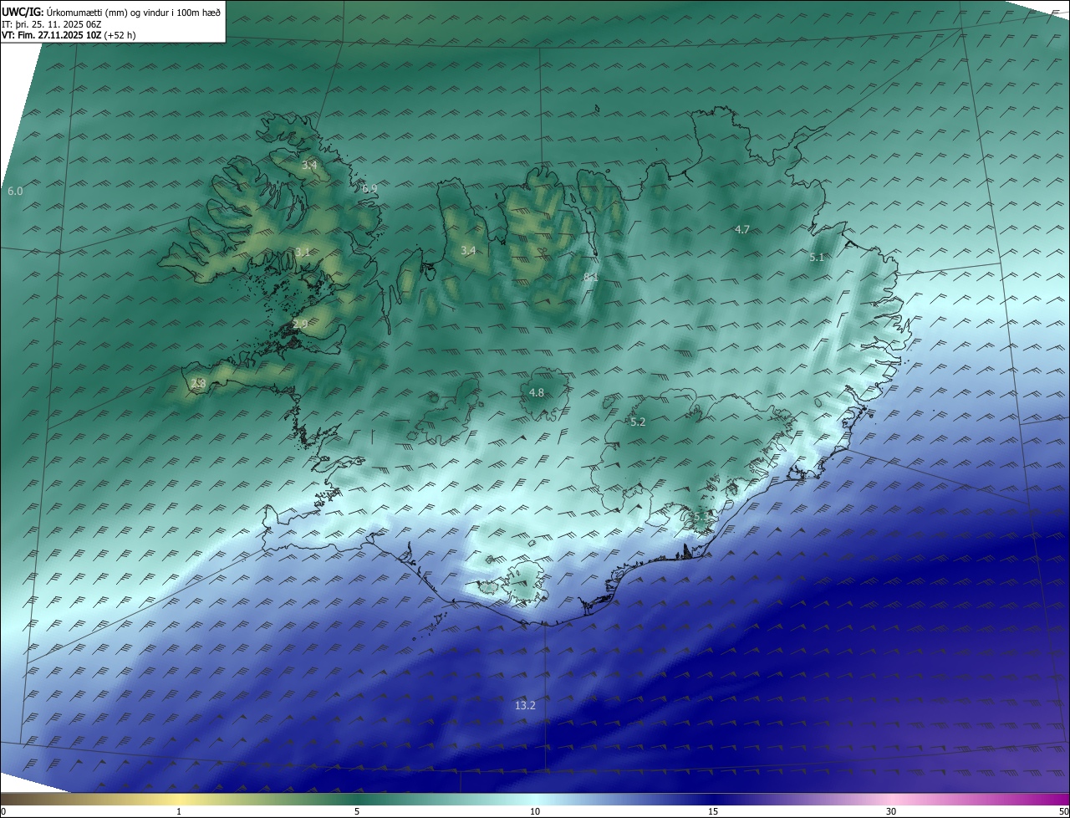Image resolution: width=1070 pixels, height=818 pixels.
Task: Click the precipitation value 6.9
Action: pos(369,189)
